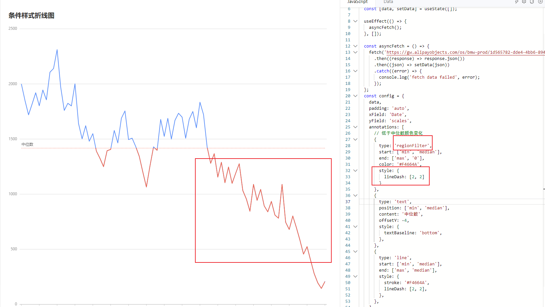Click the stroke color value '#F4664A'
The width and height of the screenshot is (545, 307).
pyautogui.click(x=417, y=282)
